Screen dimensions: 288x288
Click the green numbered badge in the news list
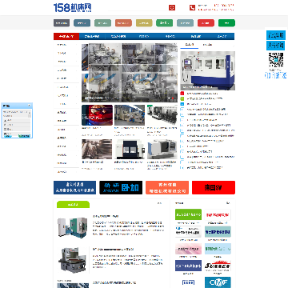[182, 98]
